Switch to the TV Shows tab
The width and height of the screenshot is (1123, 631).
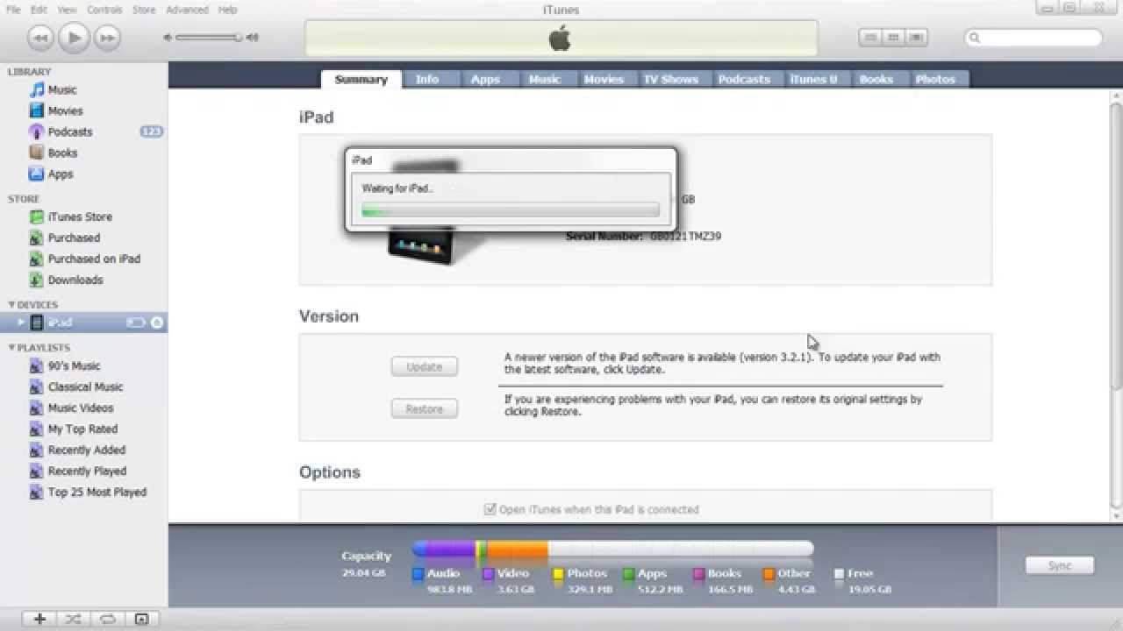[x=670, y=79]
